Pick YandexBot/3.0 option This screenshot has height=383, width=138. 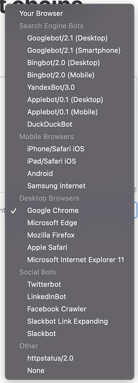[70, 87]
